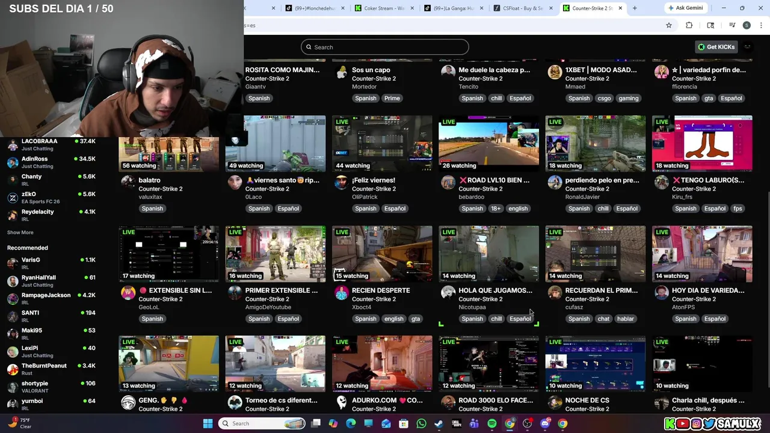Bookmark this page with the star icon

668,25
